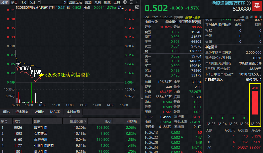Switch to the MACD tab

click(x=55, y=112)
